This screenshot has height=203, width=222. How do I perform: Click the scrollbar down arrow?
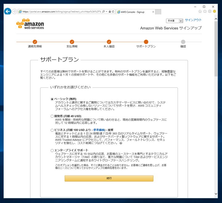pyautogui.click(x=216, y=194)
